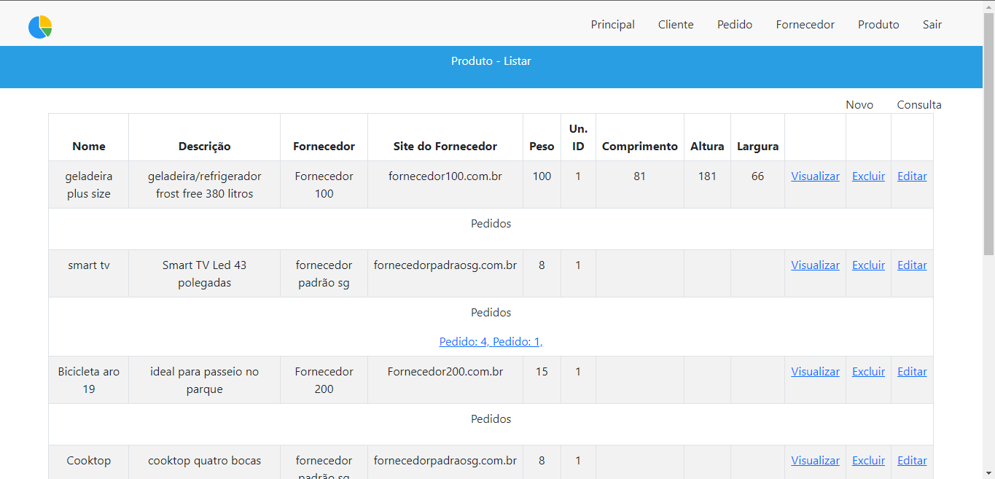Visualizar the smart tv product
Screen dimensions: 995x479
(x=815, y=265)
